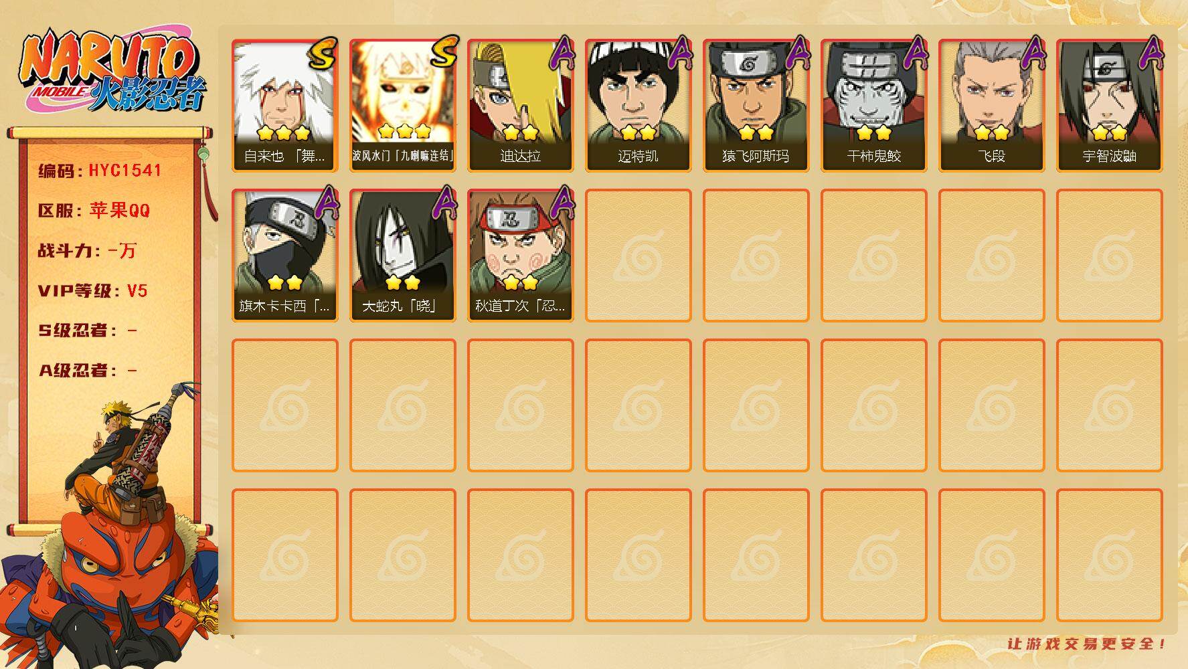Open the 宇智波鼬 ninja card
Image resolution: width=1188 pixels, height=669 pixels.
tap(1110, 106)
